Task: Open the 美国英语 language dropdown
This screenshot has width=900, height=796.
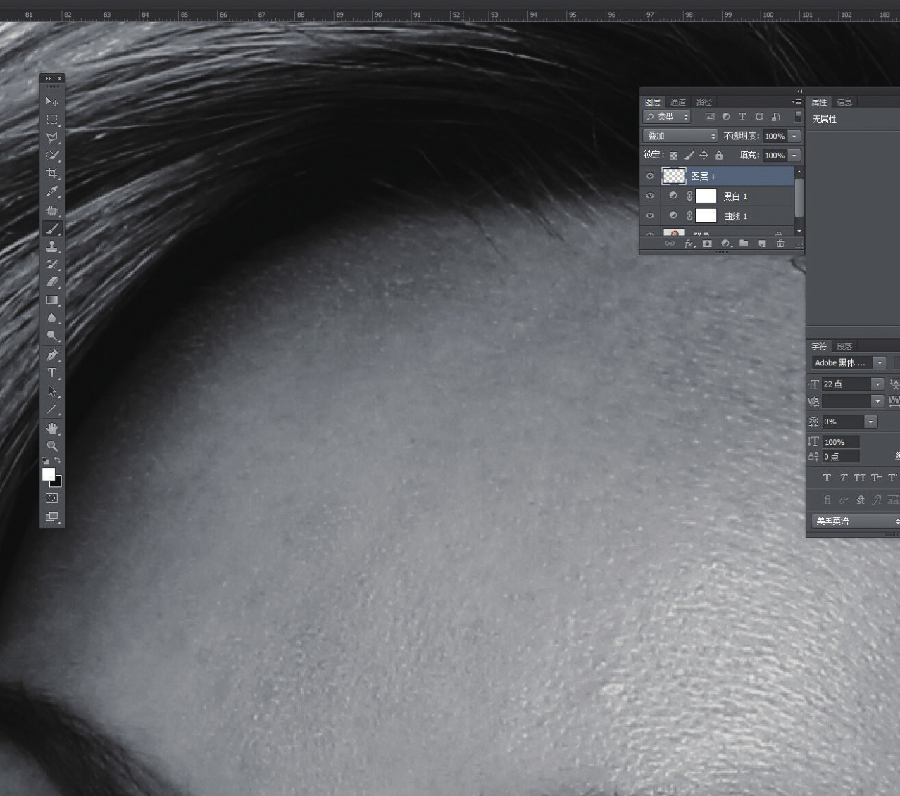Action: (856, 522)
